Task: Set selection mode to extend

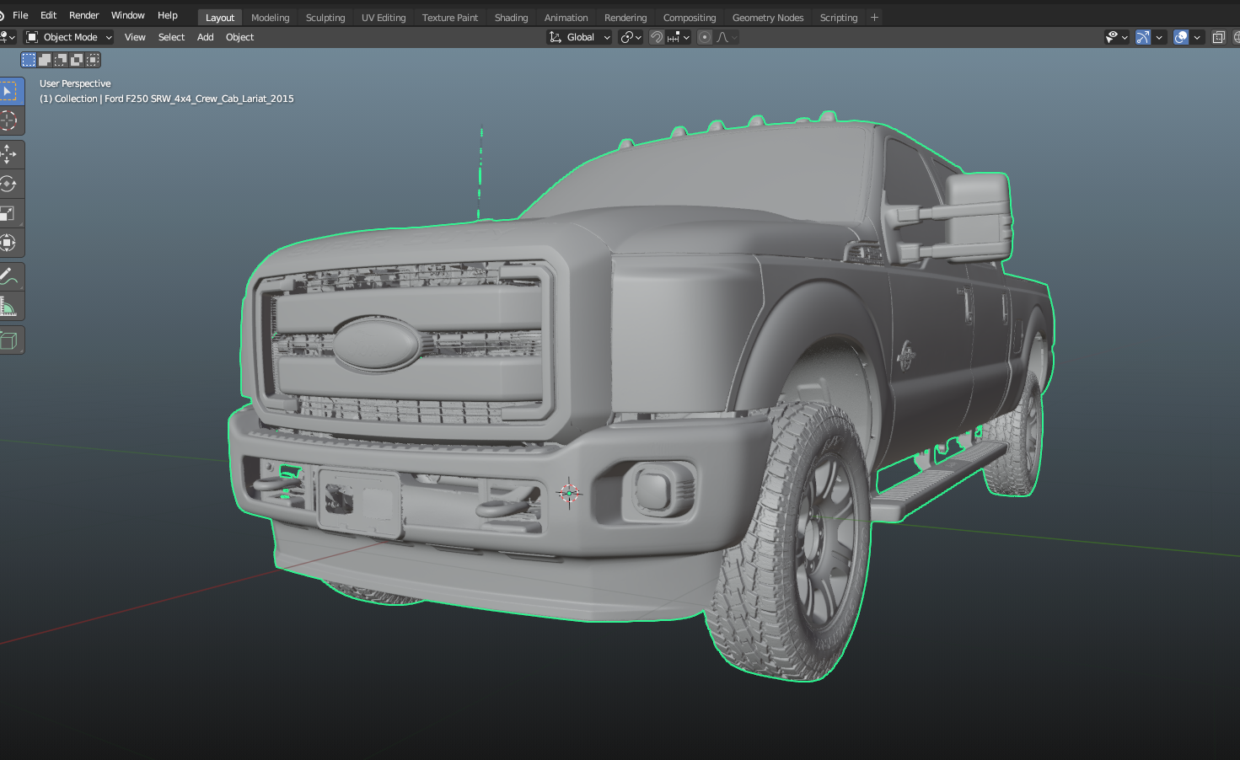Action: pos(45,60)
